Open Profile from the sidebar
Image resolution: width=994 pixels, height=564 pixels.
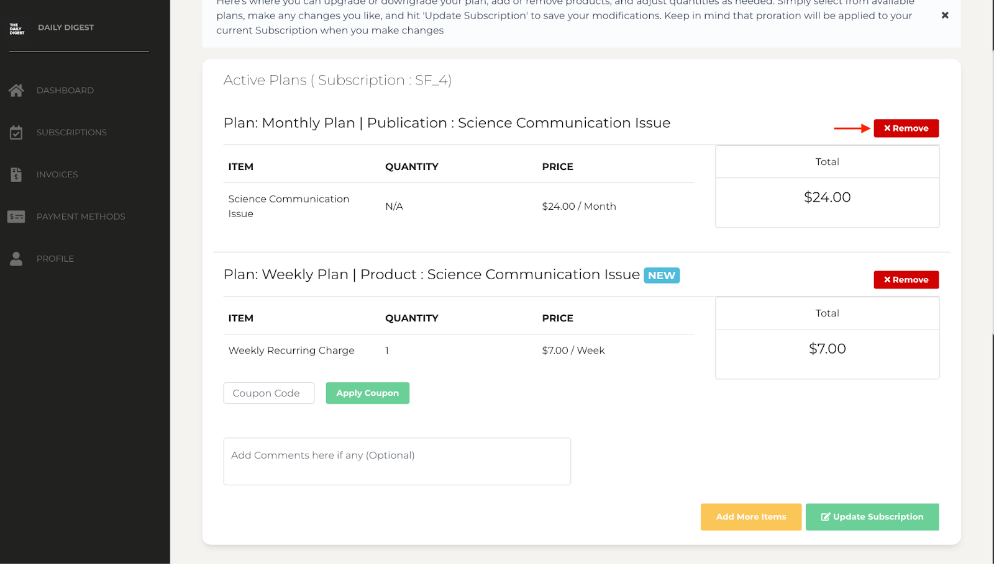(55, 259)
